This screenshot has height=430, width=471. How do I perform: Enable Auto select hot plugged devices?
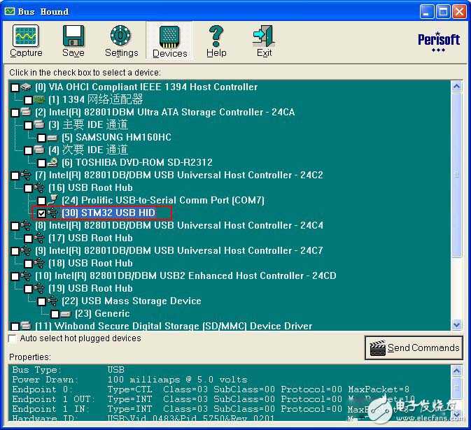[13, 338]
